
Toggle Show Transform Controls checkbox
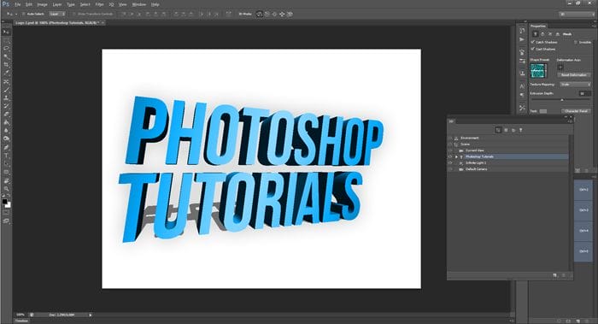pos(74,15)
